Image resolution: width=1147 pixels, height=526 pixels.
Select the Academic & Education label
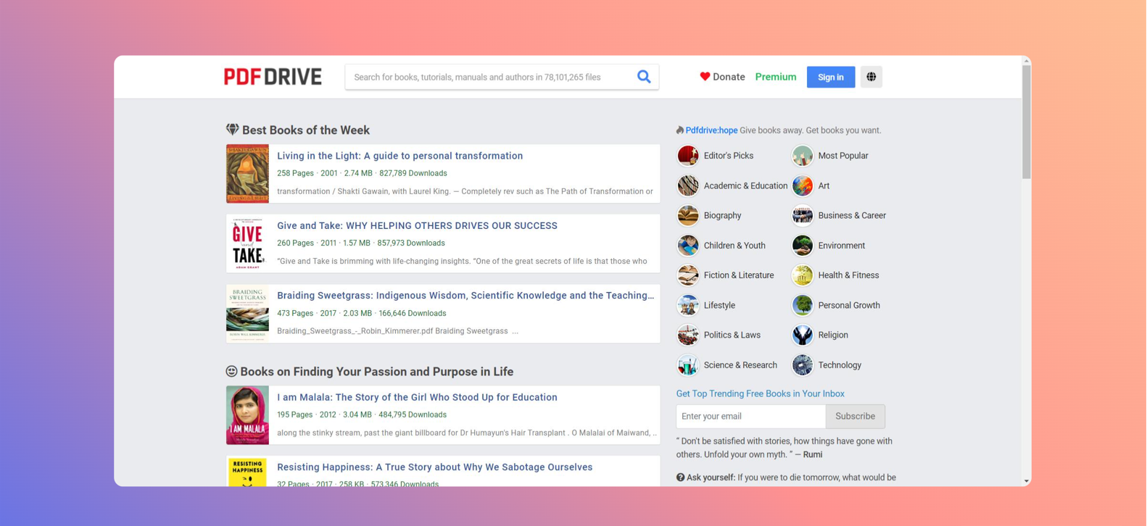coord(745,185)
